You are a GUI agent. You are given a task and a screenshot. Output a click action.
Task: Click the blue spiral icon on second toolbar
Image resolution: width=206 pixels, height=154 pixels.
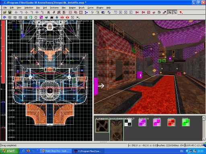(4, 17)
